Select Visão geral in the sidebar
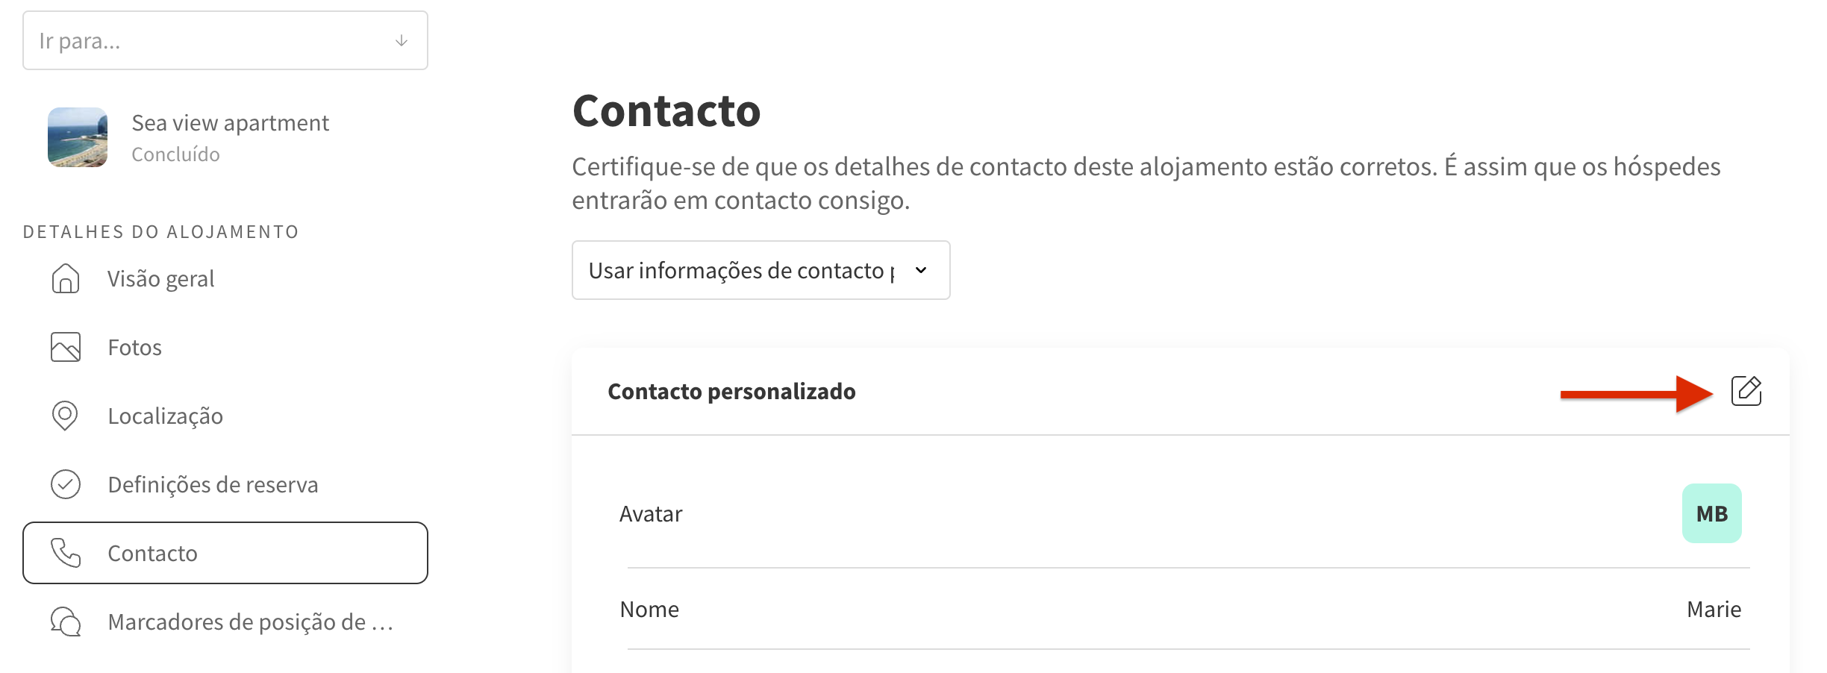The width and height of the screenshot is (1827, 673). coord(160,279)
